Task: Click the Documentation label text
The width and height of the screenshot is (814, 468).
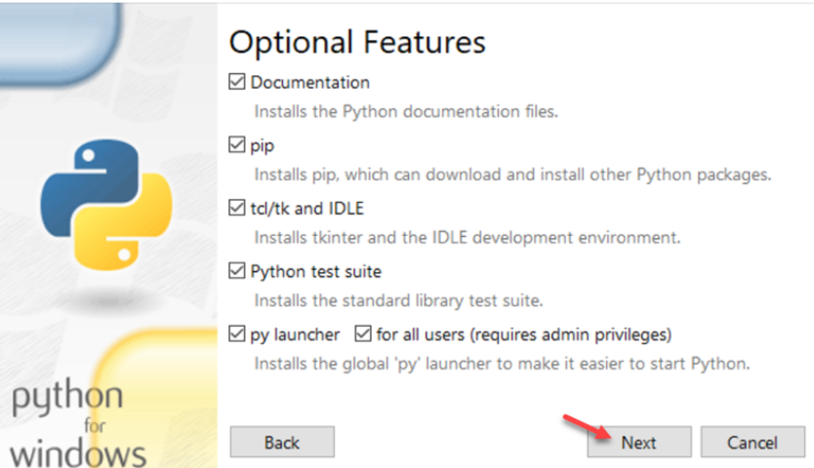Action: pyautogui.click(x=310, y=82)
